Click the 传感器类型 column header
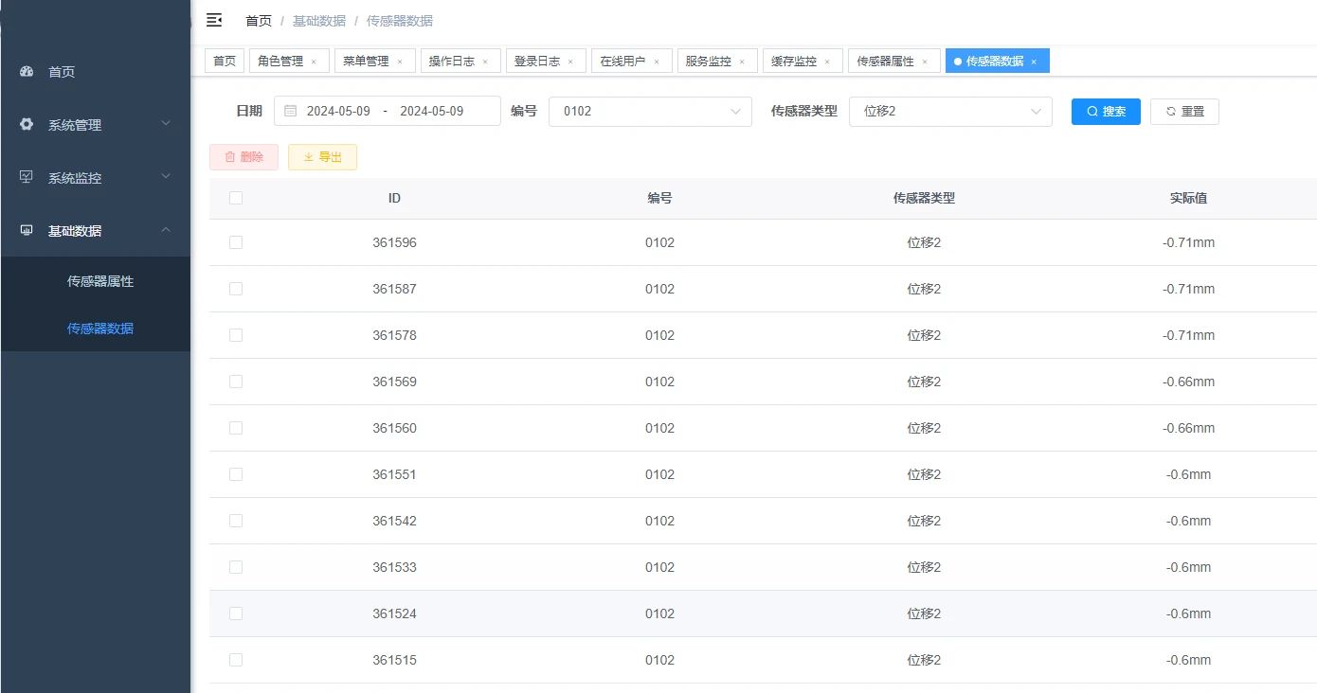The image size is (1317, 693). 924,198
